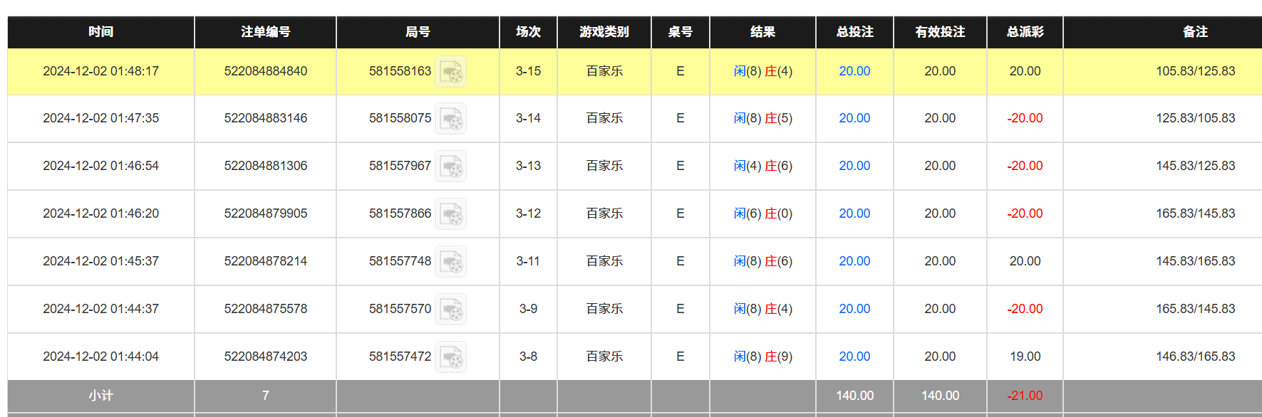This screenshot has height=417, width=1262.
Task: Select the row for bet 522084879905
Action: (264, 213)
